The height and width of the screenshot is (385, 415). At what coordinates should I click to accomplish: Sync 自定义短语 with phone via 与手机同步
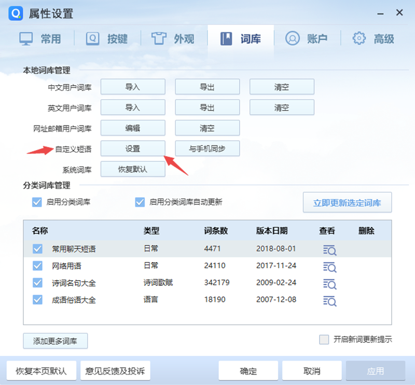[x=207, y=148]
